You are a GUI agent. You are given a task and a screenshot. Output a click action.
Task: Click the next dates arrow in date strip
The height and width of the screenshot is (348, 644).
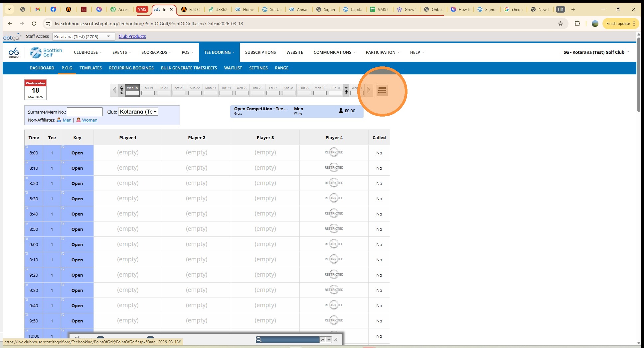click(369, 90)
